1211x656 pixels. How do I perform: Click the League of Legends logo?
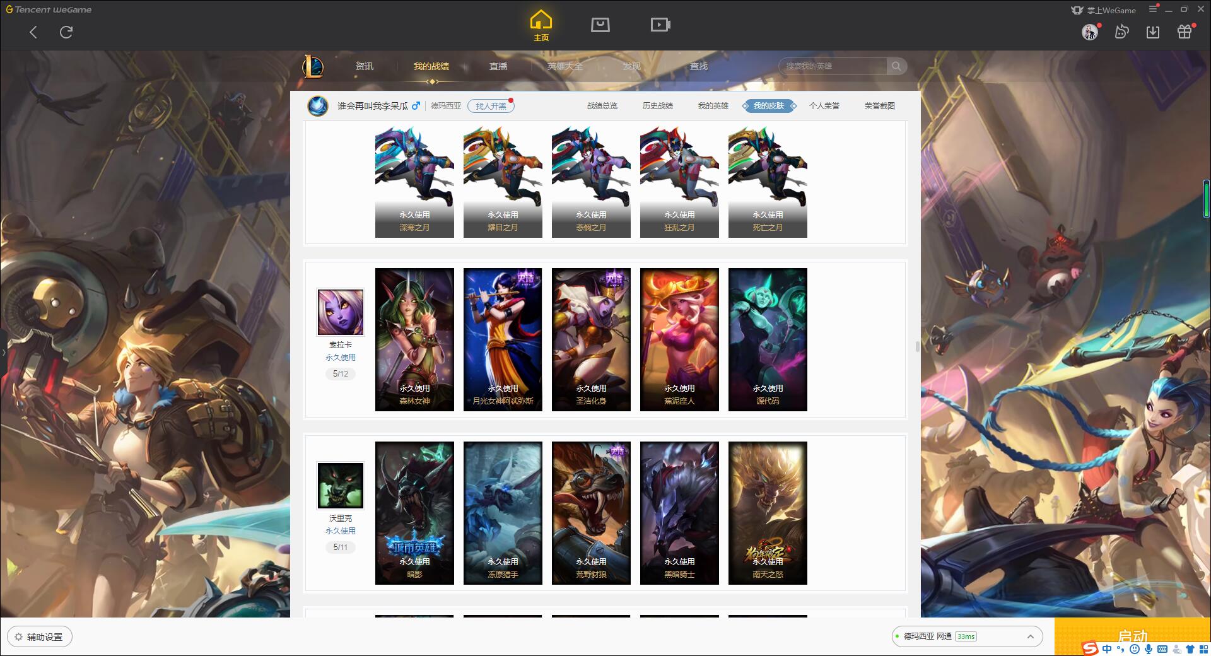[x=313, y=66]
